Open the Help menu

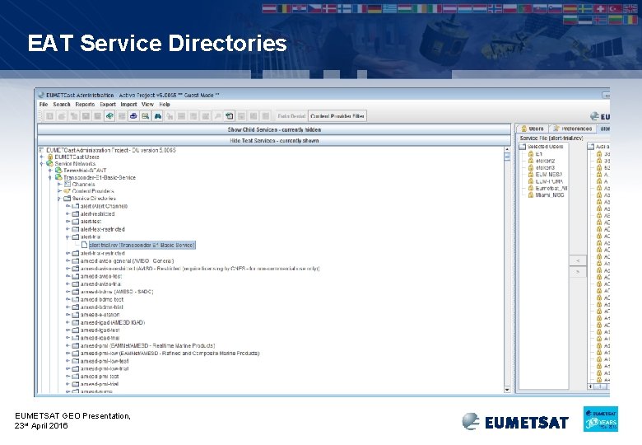pyautogui.click(x=165, y=105)
